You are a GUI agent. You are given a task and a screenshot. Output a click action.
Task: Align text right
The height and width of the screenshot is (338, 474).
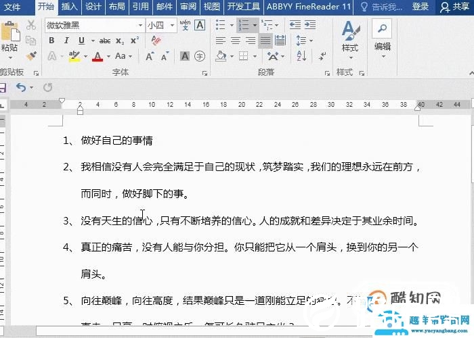pyautogui.click(x=251, y=41)
